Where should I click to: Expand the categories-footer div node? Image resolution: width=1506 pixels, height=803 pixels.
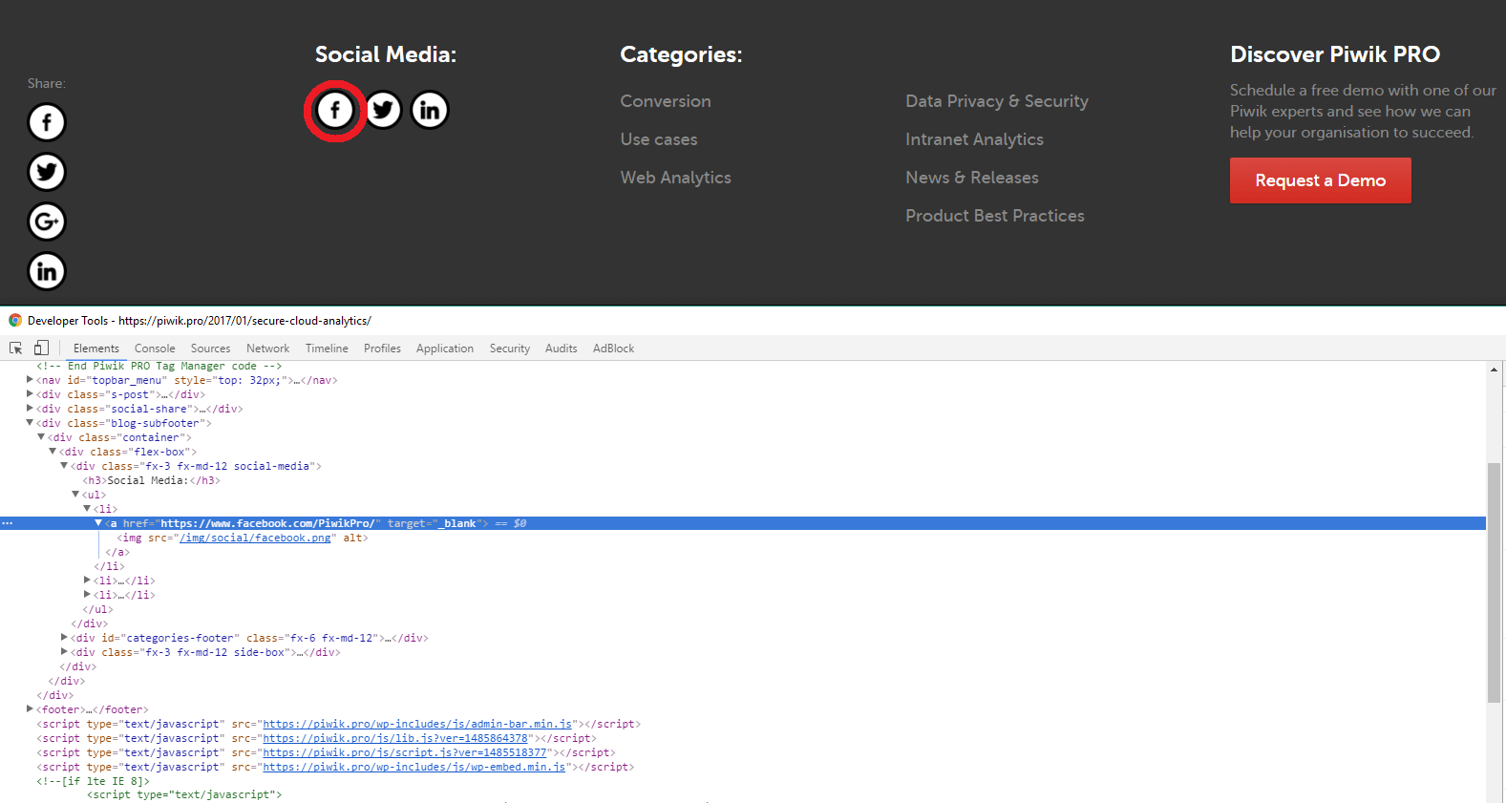click(64, 638)
